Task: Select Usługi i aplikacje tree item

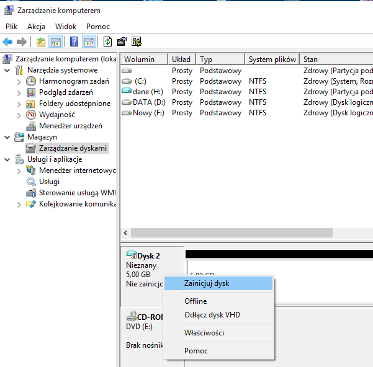Action: coord(55,159)
